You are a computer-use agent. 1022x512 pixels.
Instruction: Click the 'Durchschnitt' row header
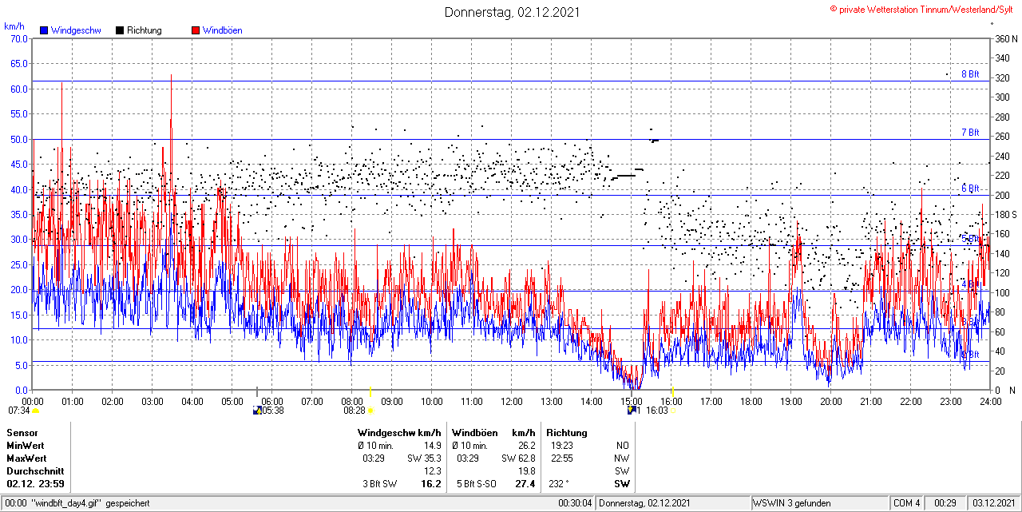tap(34, 470)
